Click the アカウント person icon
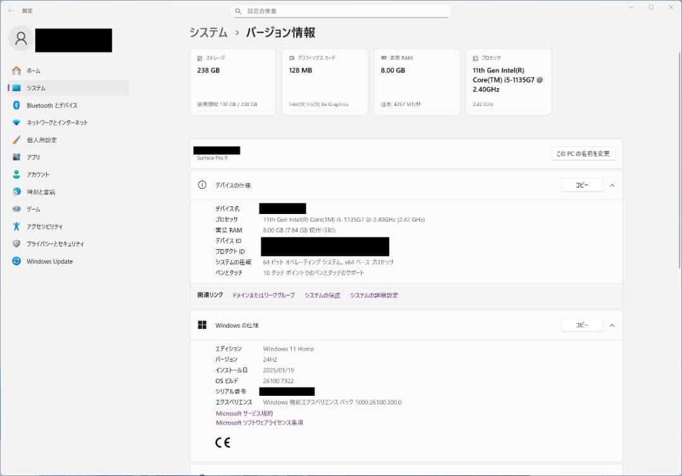Image resolution: width=682 pixels, height=476 pixels. click(16, 174)
